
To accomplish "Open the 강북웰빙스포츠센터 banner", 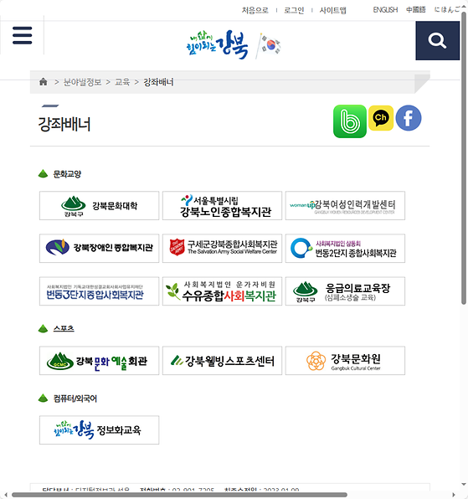I will 222,361.
